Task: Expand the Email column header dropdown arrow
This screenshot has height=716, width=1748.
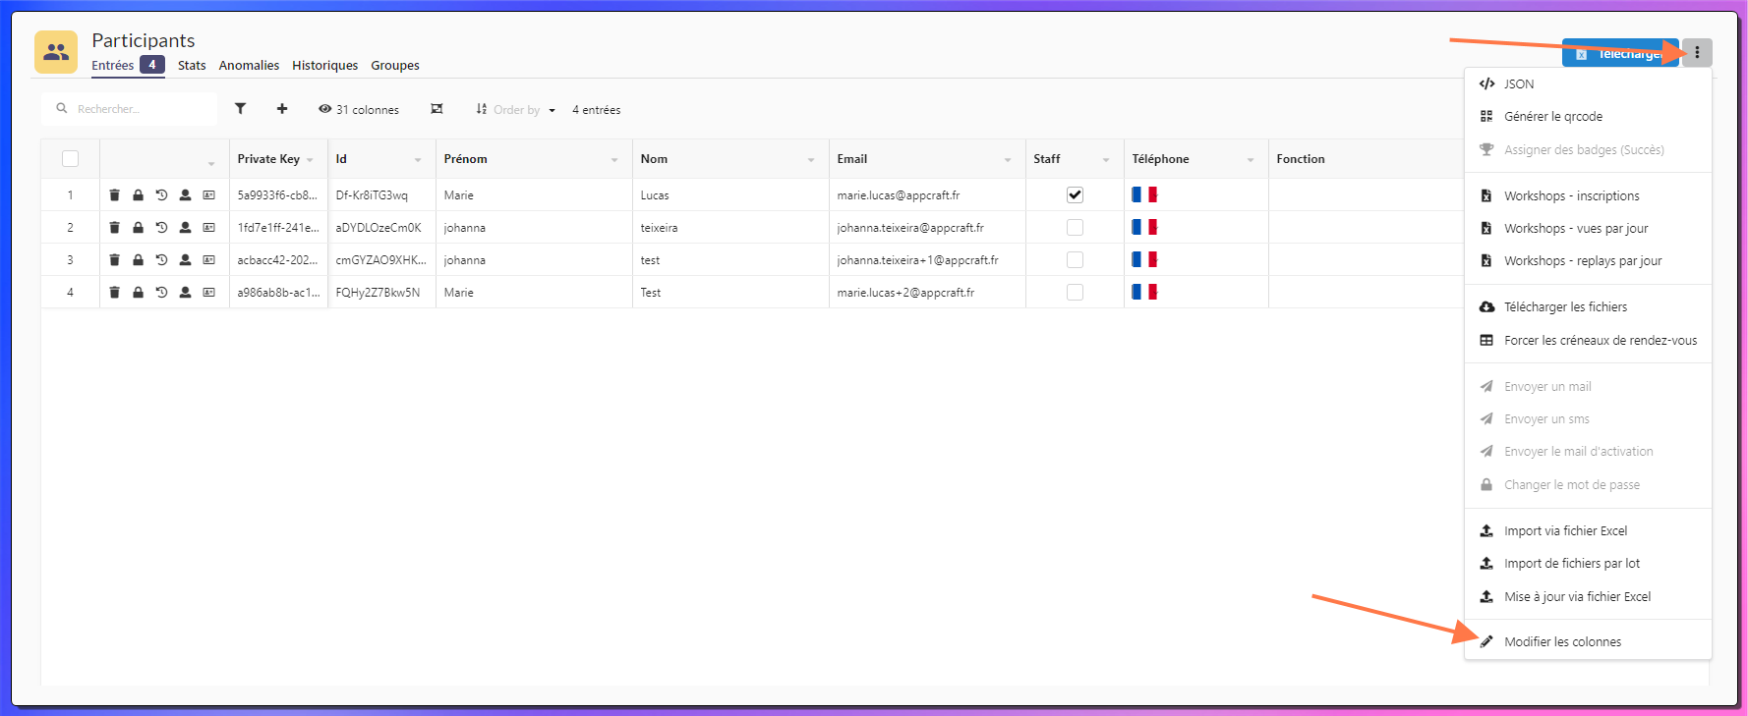Action: click(1008, 160)
